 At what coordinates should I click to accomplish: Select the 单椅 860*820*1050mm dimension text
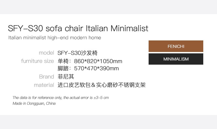[90, 61]
